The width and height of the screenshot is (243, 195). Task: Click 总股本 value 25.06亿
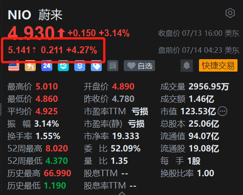(x=204, y=124)
